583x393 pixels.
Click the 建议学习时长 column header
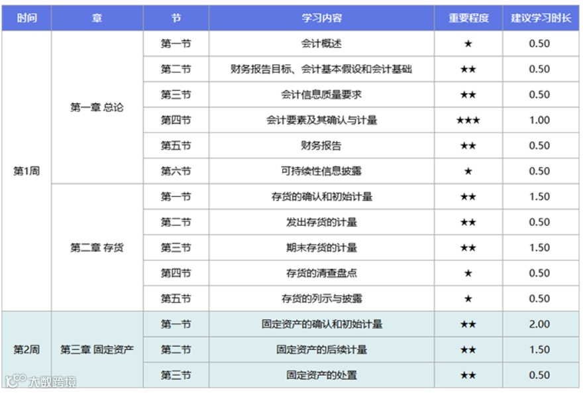pyautogui.click(x=541, y=18)
